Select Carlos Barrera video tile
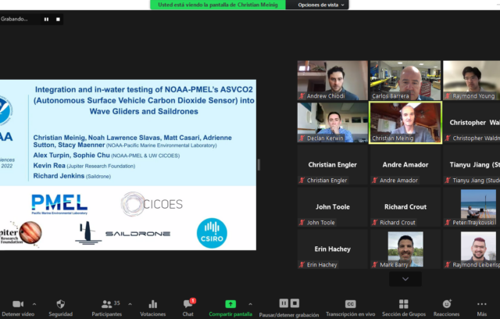This screenshot has height=319, width=500. [405, 81]
